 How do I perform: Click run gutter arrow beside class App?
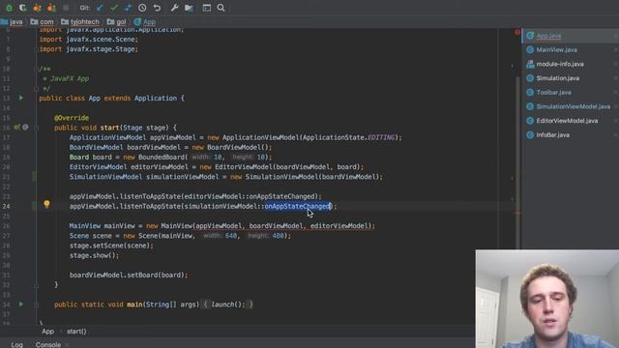coord(21,98)
